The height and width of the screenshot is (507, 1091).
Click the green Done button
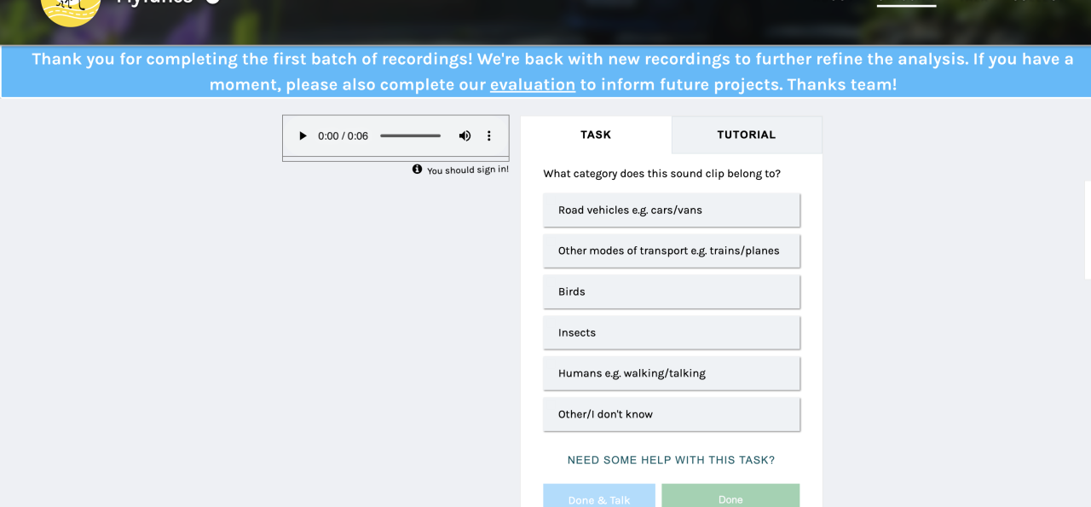pos(730,496)
